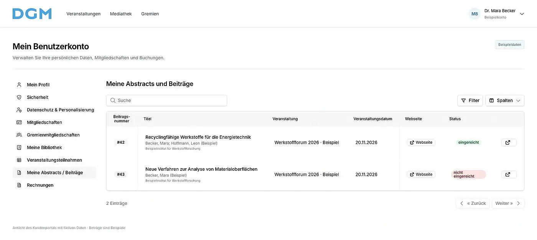
Task: Click the Status column header
Action: [x=455, y=119]
